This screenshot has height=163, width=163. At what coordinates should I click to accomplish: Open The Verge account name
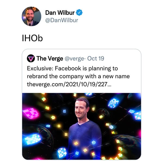(x=50, y=59)
